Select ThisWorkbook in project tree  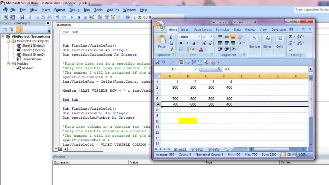point(32,59)
